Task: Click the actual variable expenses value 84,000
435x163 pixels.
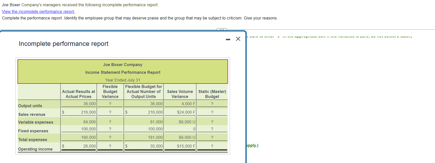Action: (x=89, y=122)
